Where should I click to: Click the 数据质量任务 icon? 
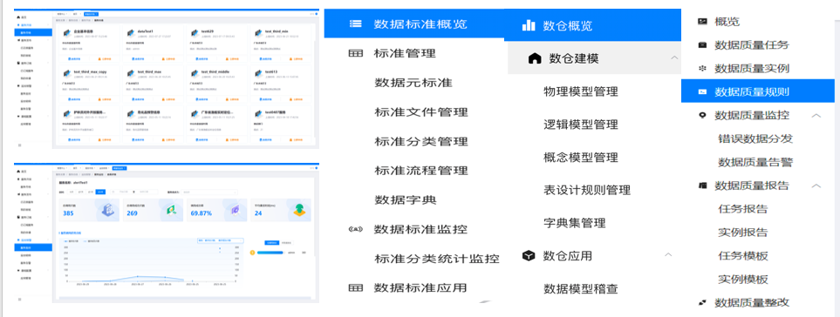coord(702,45)
